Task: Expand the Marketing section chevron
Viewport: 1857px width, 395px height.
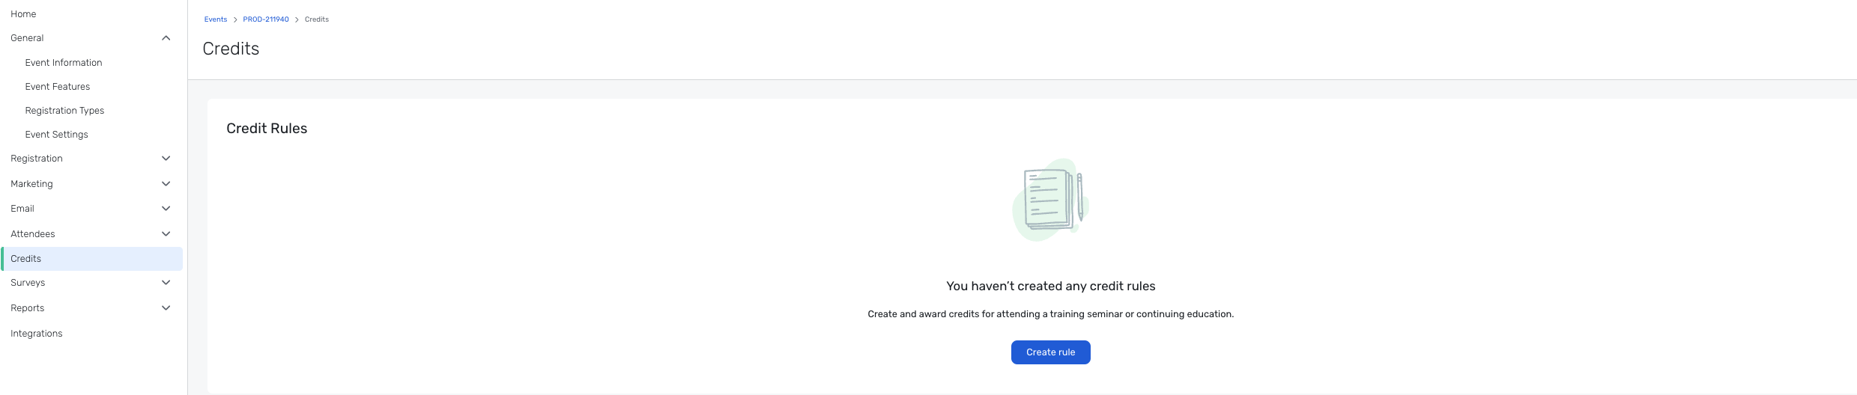Action: (x=166, y=184)
